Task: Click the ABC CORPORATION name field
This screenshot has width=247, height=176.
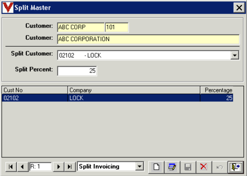Action: [148, 39]
